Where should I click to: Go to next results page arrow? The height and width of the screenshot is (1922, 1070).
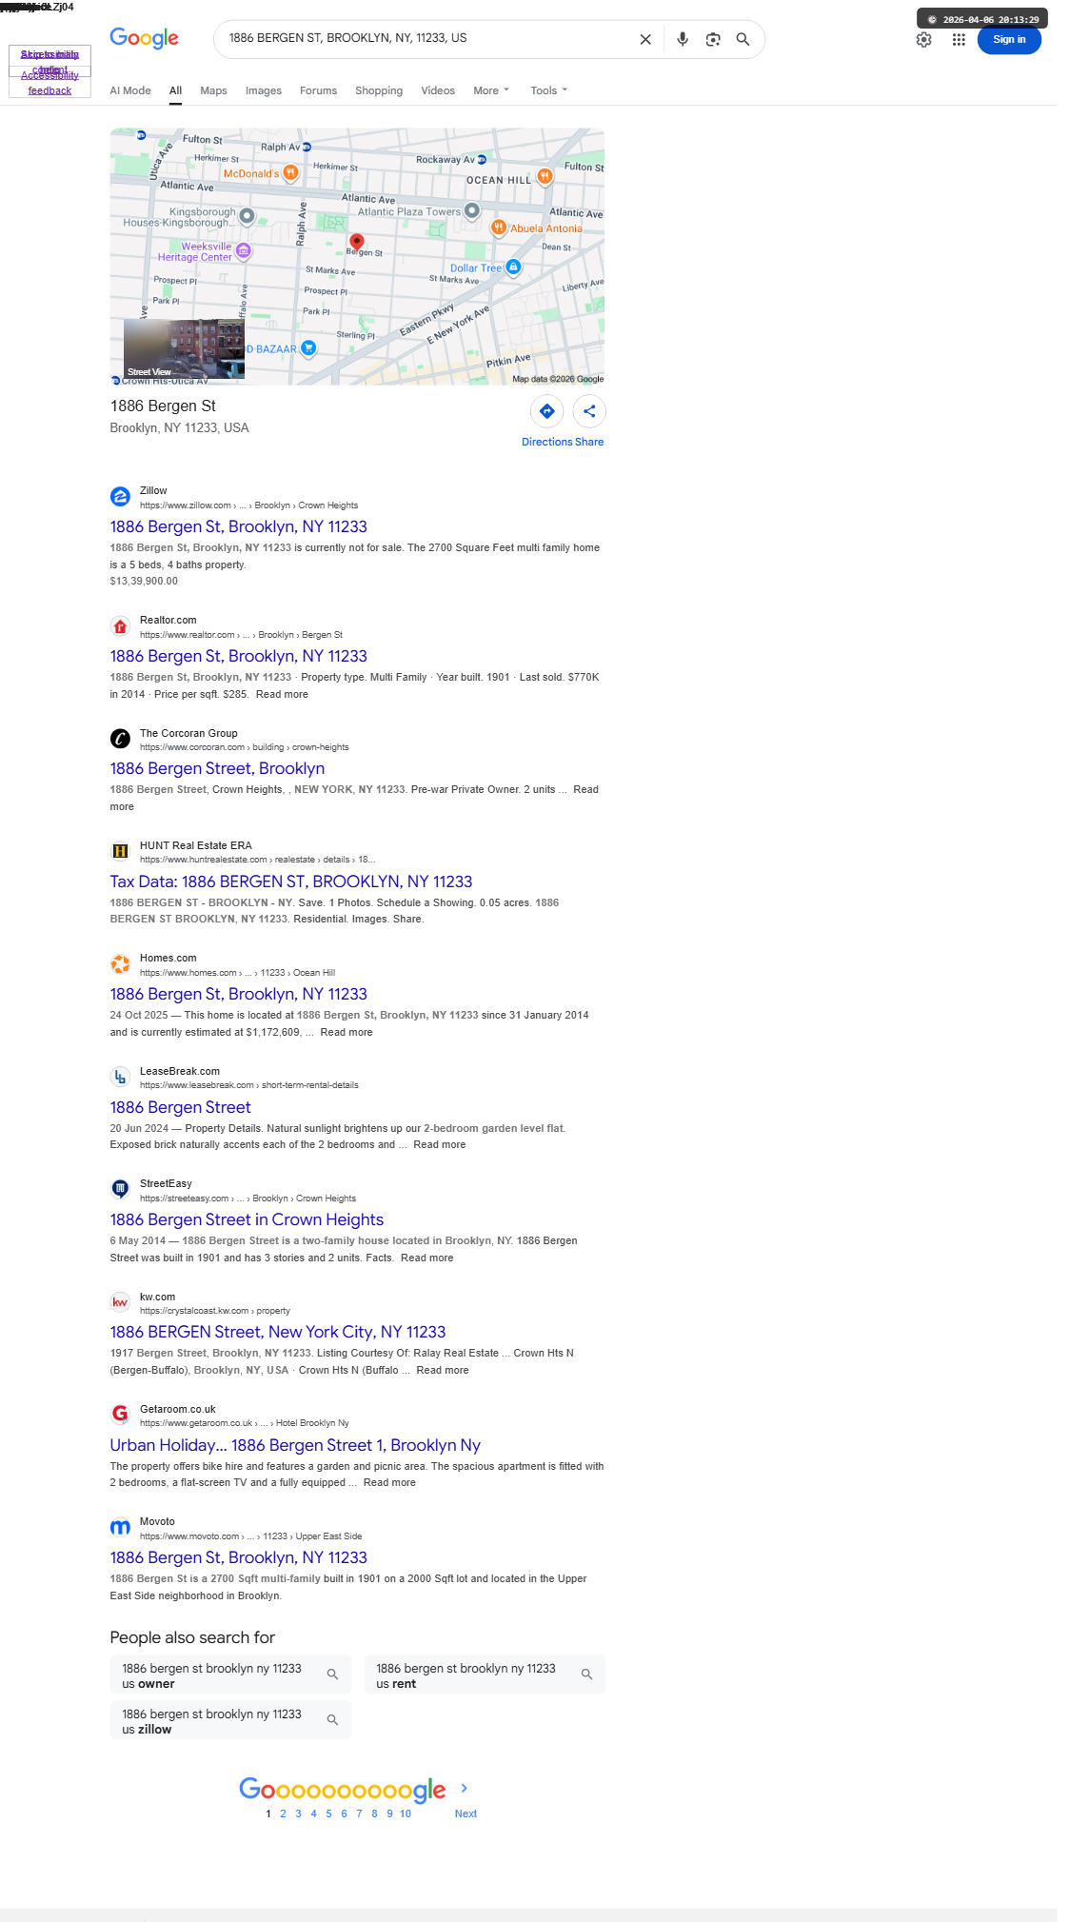(465, 1789)
